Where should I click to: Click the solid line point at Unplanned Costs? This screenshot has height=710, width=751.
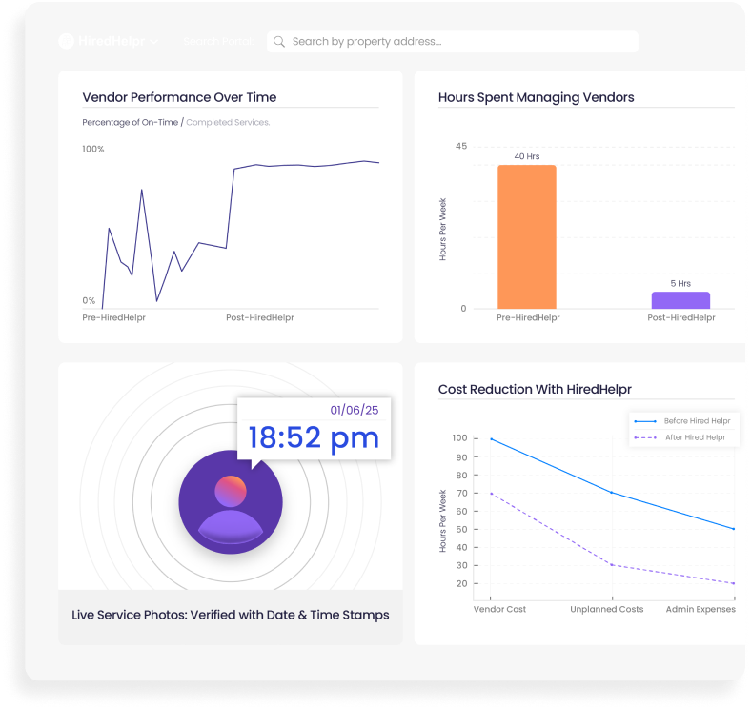click(x=612, y=493)
